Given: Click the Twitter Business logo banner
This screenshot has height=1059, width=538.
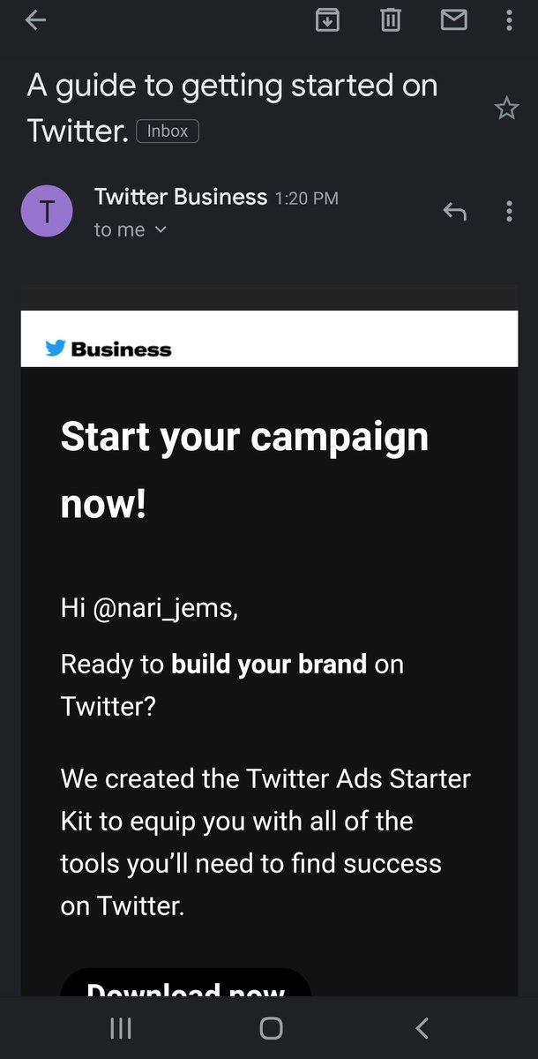Looking at the screenshot, I should [269, 339].
